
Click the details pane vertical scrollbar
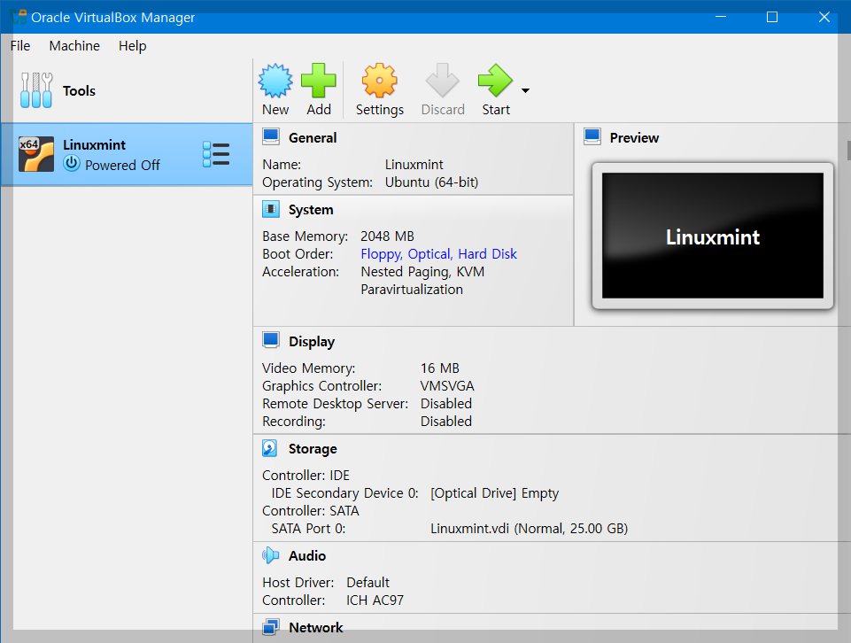pos(847,151)
